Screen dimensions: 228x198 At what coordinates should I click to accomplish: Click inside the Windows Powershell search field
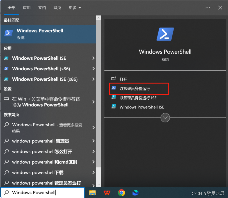pyautogui.click(x=42, y=192)
